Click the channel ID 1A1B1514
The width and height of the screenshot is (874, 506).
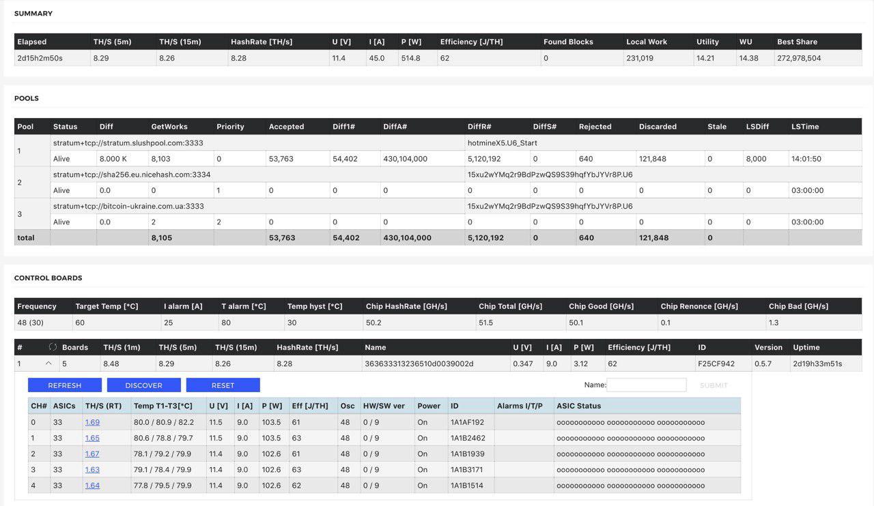[466, 486]
